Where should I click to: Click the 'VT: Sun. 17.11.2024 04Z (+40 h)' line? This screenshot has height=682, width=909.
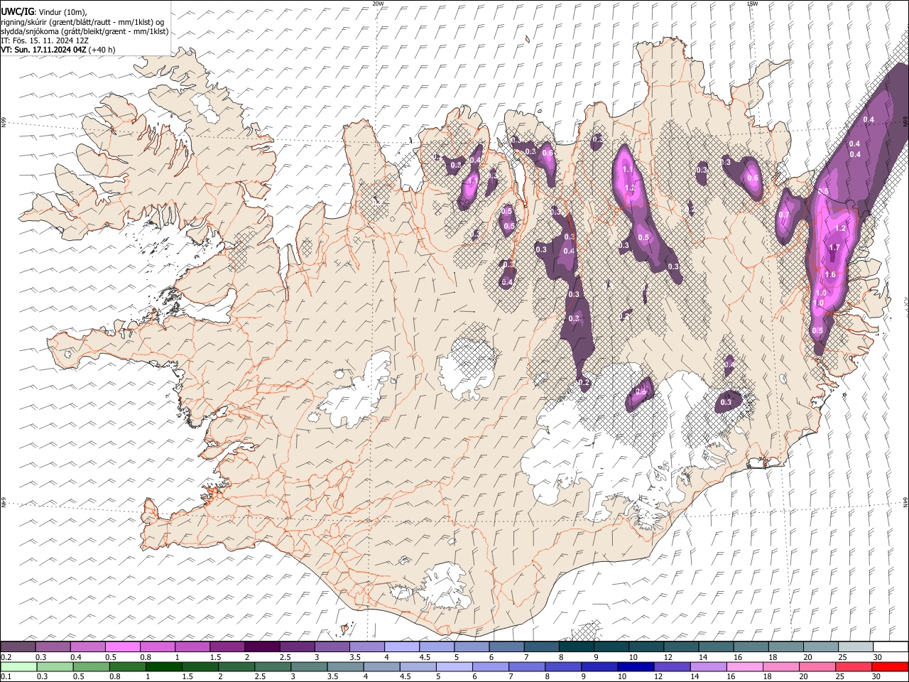(58, 50)
